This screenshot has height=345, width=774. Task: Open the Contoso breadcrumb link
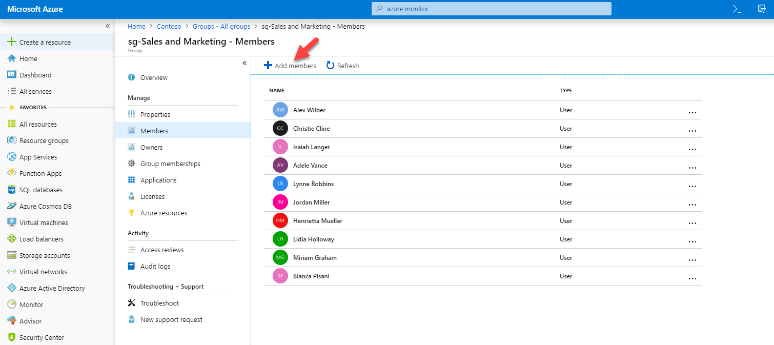(x=169, y=26)
